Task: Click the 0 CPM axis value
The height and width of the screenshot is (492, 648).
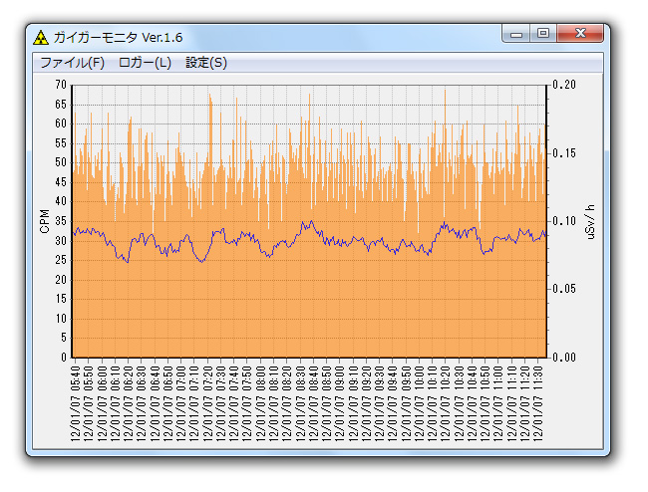Action: (x=64, y=357)
